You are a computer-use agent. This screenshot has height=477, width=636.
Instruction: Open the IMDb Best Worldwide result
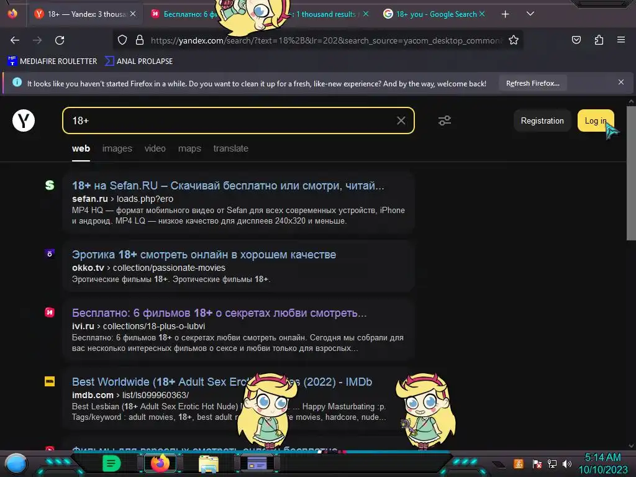(x=222, y=382)
